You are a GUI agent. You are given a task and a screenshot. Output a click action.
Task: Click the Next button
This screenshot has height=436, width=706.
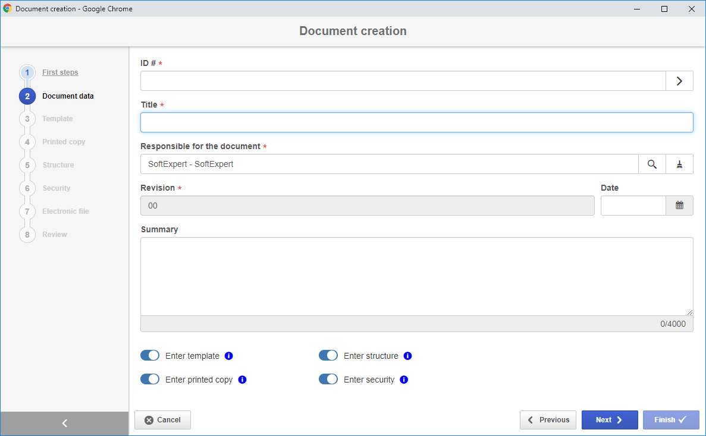[610, 420]
